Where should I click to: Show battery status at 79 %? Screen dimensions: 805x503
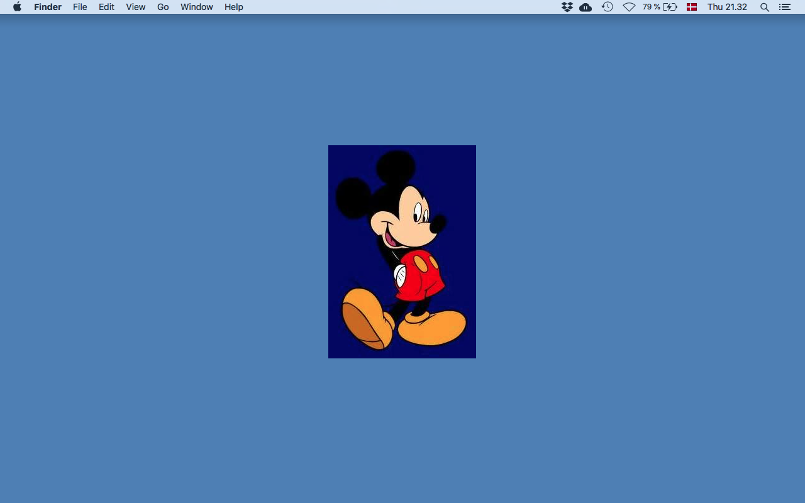(660, 7)
